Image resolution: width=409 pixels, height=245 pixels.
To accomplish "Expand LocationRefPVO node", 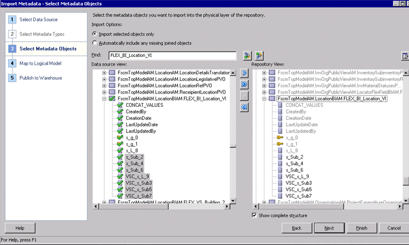I will coord(104,86).
